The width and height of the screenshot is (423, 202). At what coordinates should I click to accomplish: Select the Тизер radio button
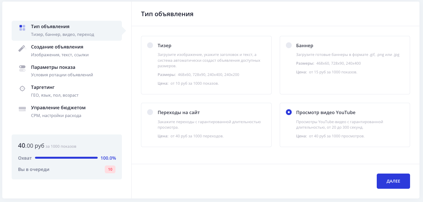150,45
